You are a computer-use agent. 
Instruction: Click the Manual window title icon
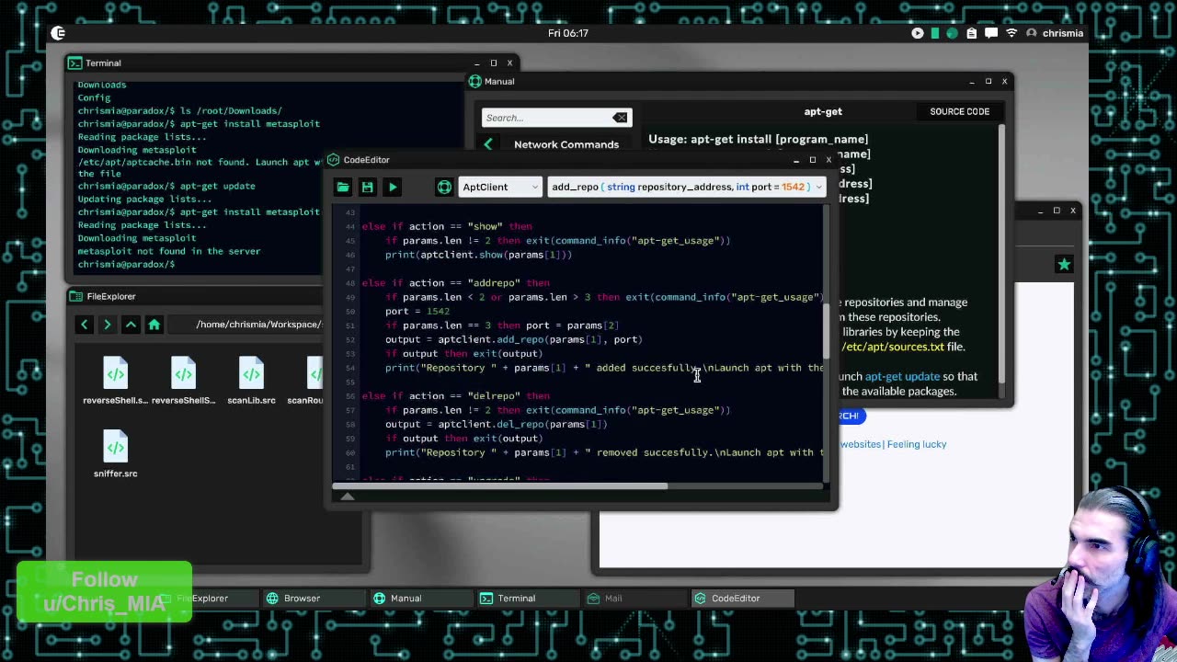pyautogui.click(x=474, y=82)
